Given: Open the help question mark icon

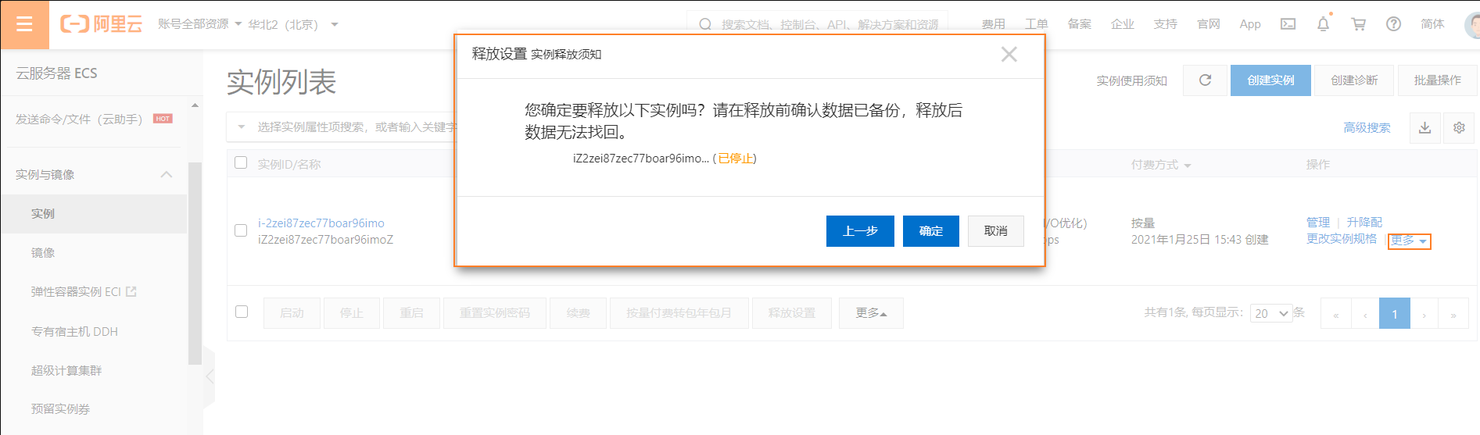Looking at the screenshot, I should click(1393, 24).
